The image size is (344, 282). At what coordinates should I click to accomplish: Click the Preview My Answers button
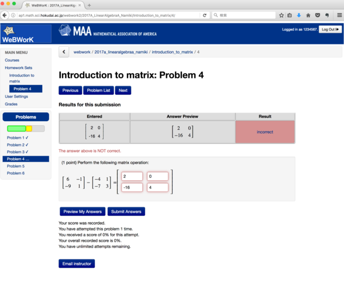click(82, 212)
